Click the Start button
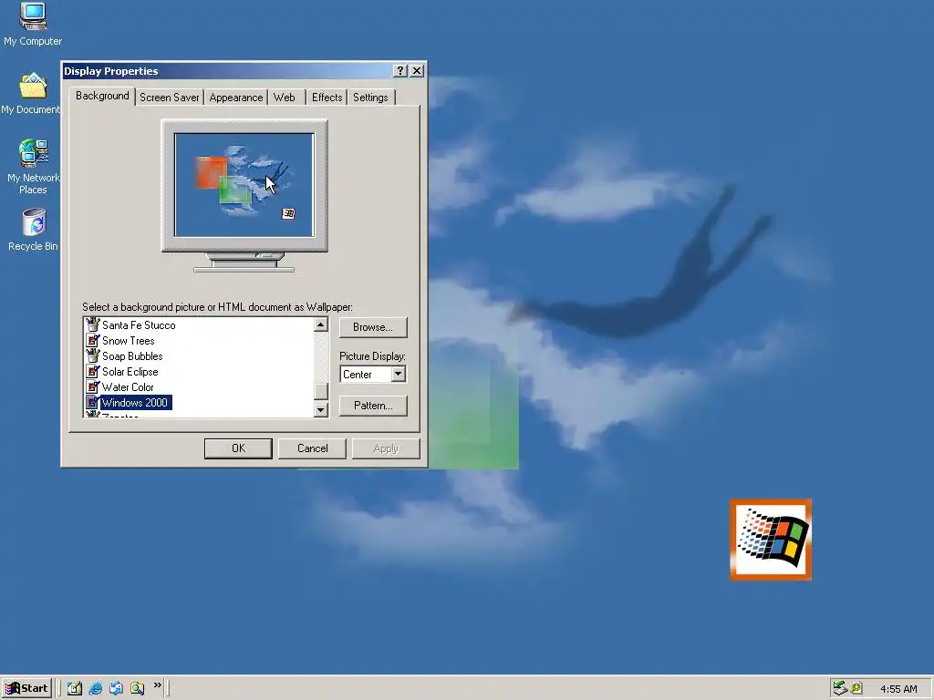This screenshot has width=934, height=700. click(x=26, y=688)
